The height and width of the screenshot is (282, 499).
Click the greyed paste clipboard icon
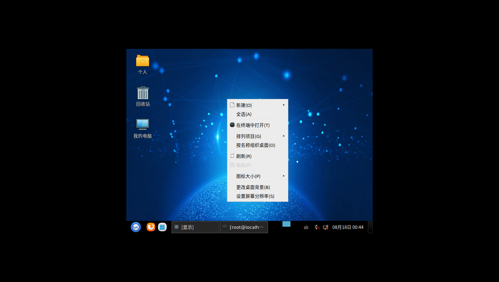(232, 165)
